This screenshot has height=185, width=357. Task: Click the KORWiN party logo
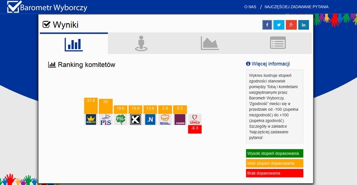click(x=90, y=120)
